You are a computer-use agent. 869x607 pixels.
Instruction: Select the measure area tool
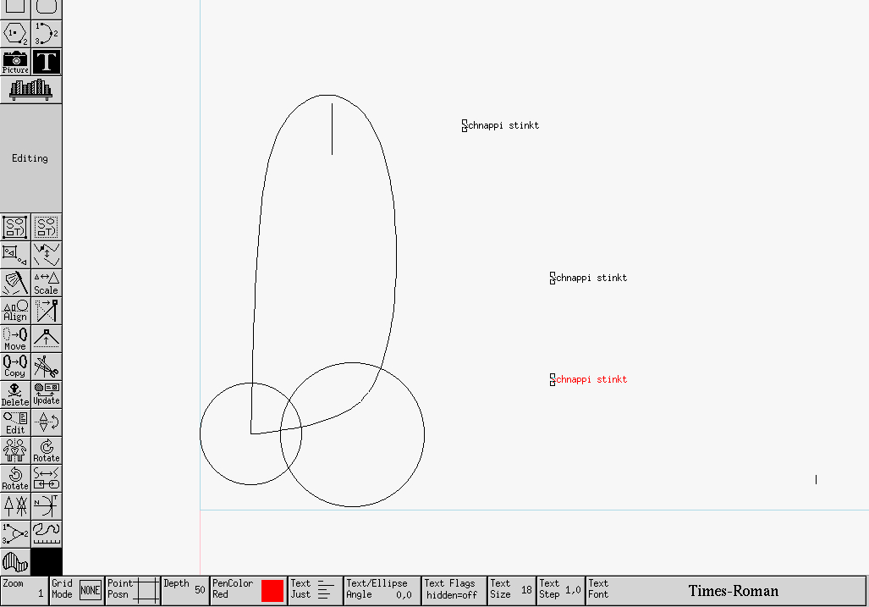click(x=15, y=562)
